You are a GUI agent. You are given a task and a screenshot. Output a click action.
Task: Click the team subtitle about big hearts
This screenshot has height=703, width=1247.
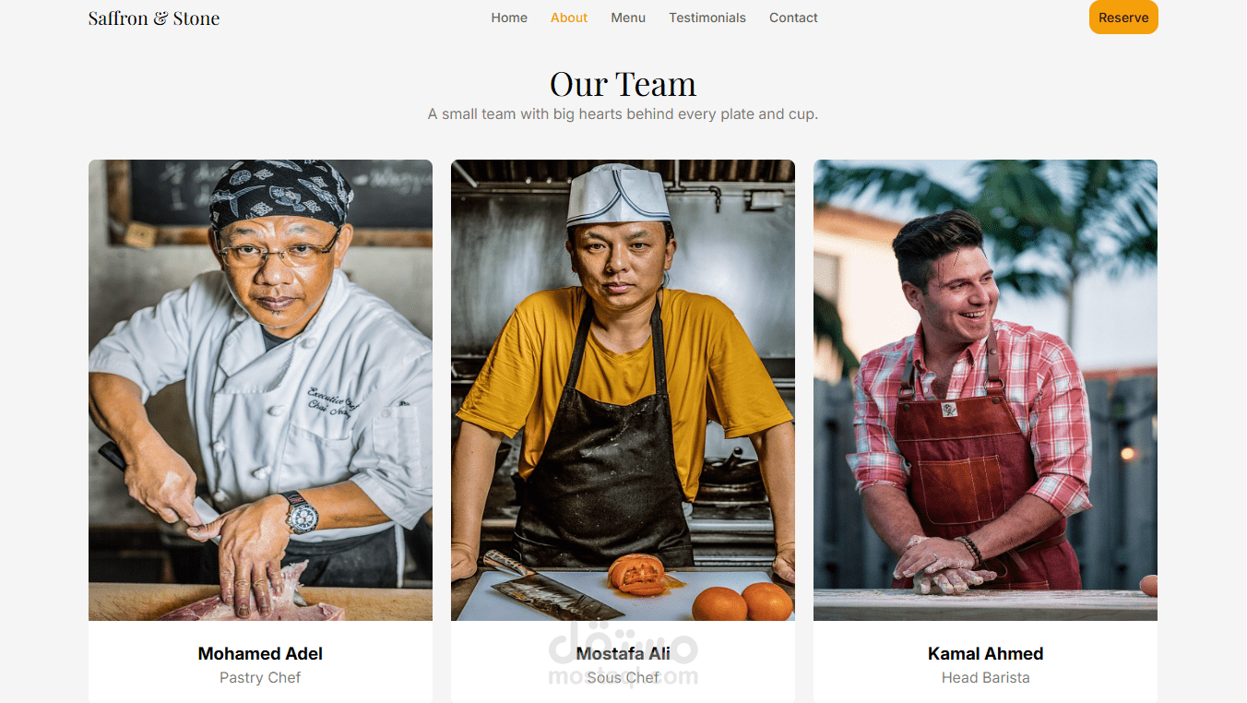[623, 114]
